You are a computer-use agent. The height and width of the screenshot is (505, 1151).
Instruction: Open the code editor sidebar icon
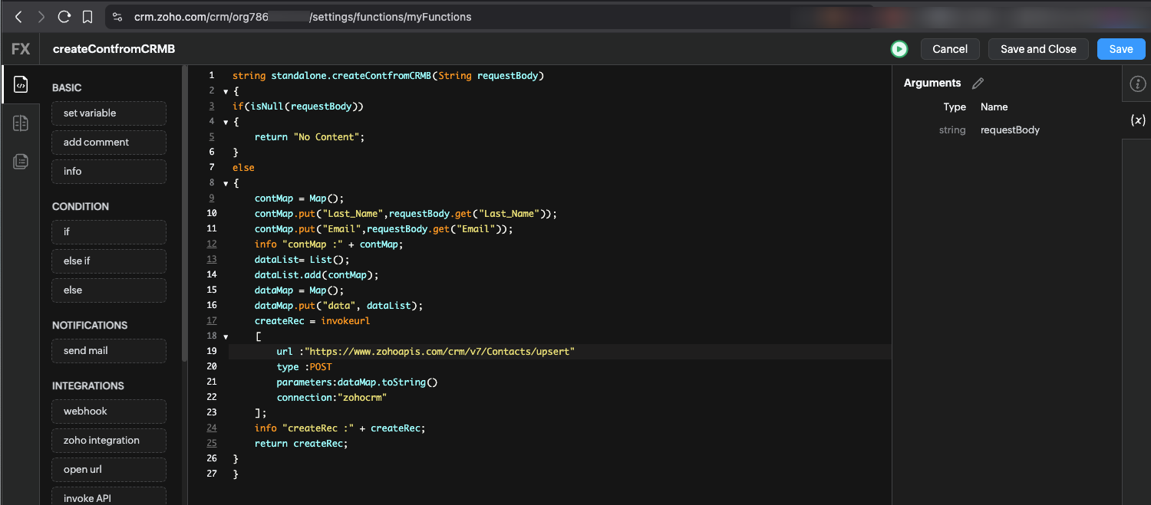21,84
